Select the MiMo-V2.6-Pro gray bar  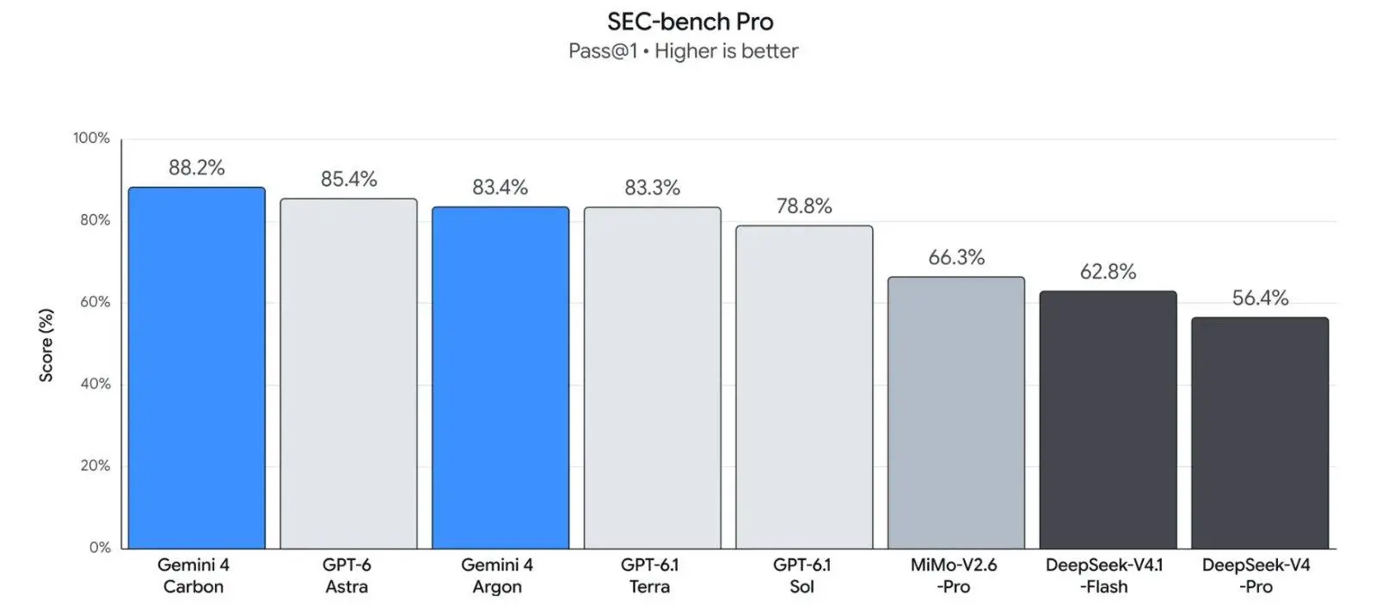(956, 413)
